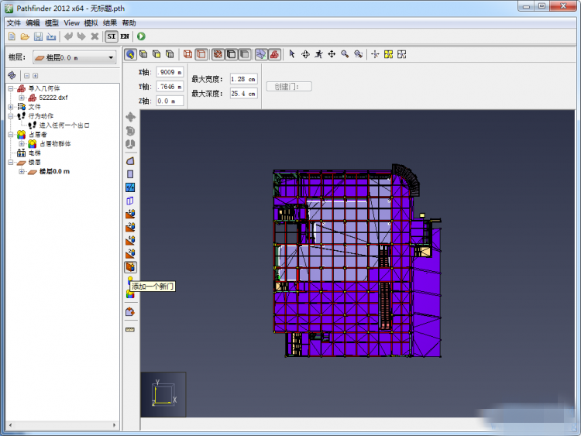Collapse the 楼层 tree node
581x436 pixels.
pyautogui.click(x=12, y=163)
